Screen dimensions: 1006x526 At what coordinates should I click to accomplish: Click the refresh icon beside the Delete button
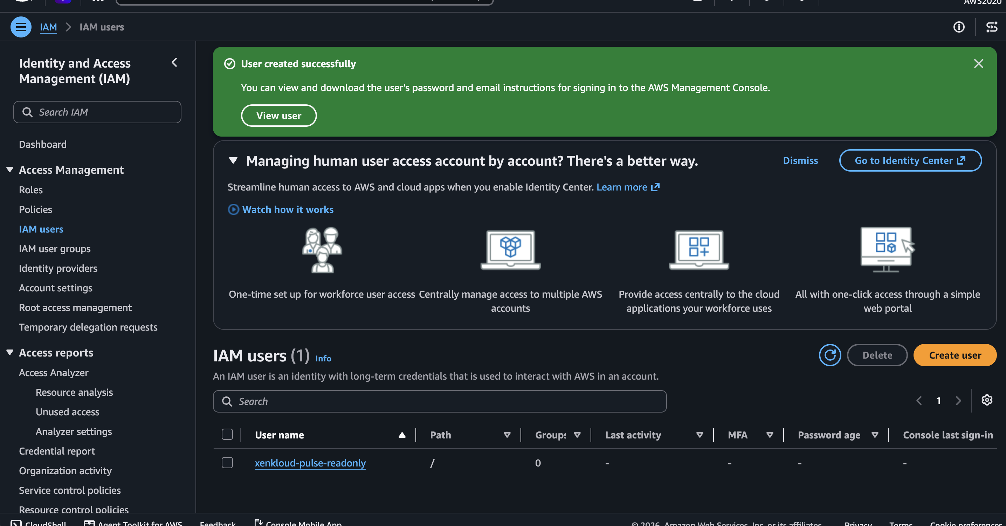[x=830, y=355]
